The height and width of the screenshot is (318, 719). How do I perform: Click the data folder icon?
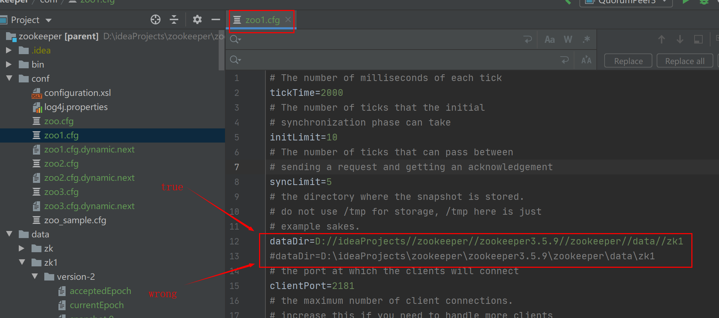[24, 234]
